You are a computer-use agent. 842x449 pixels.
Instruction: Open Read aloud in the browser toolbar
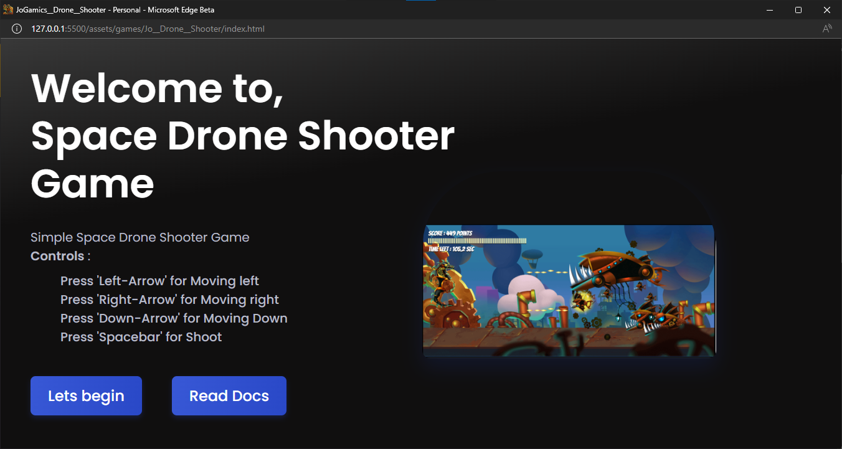click(826, 29)
